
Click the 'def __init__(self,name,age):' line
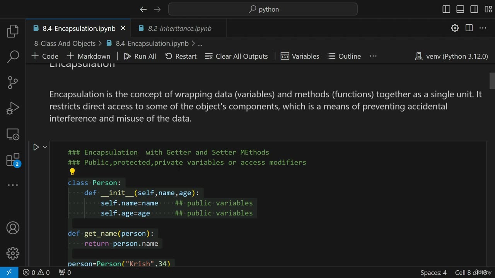(x=142, y=193)
